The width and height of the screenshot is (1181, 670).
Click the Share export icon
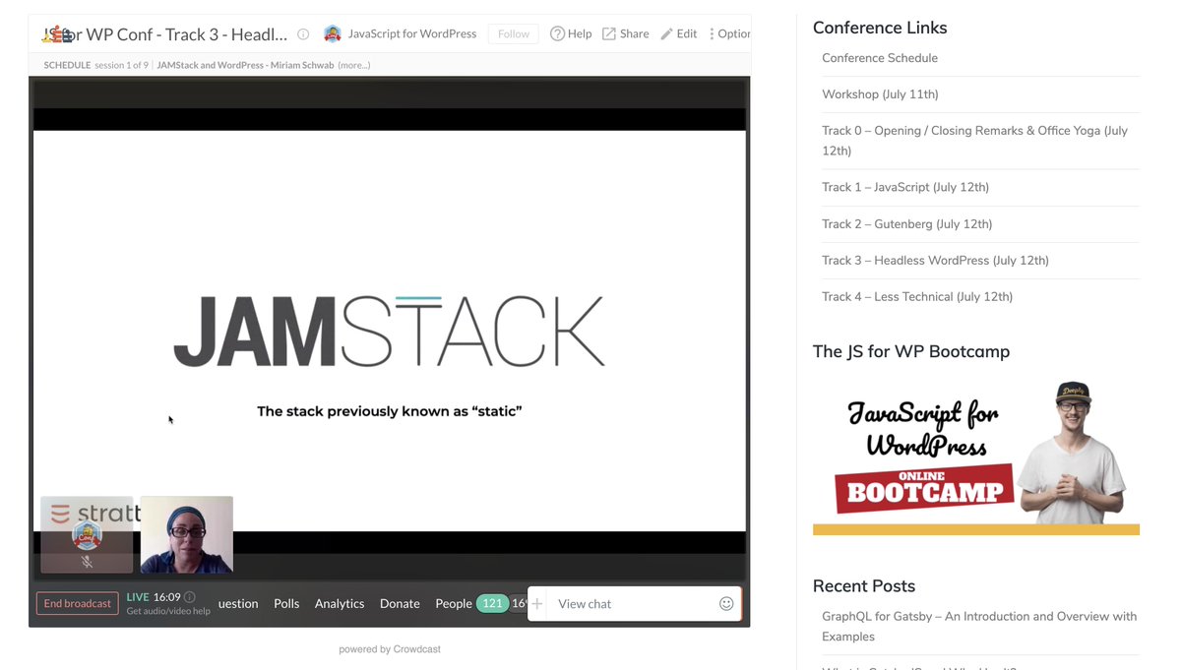click(x=609, y=33)
